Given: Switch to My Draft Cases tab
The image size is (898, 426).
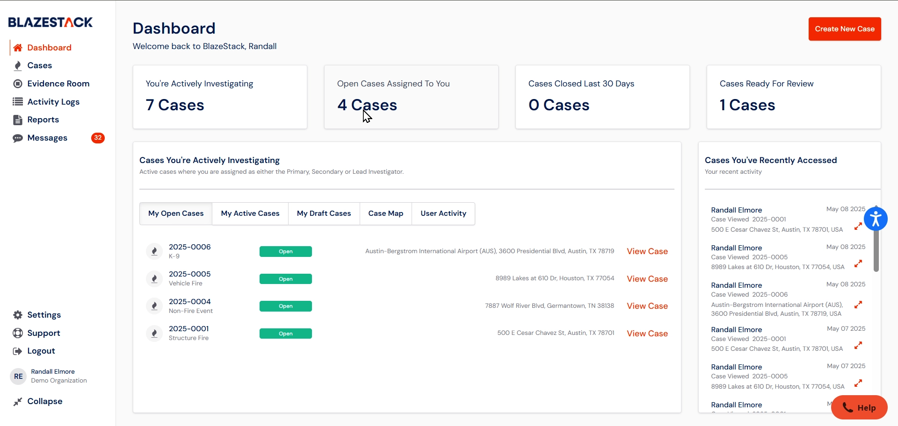Looking at the screenshot, I should tap(324, 213).
